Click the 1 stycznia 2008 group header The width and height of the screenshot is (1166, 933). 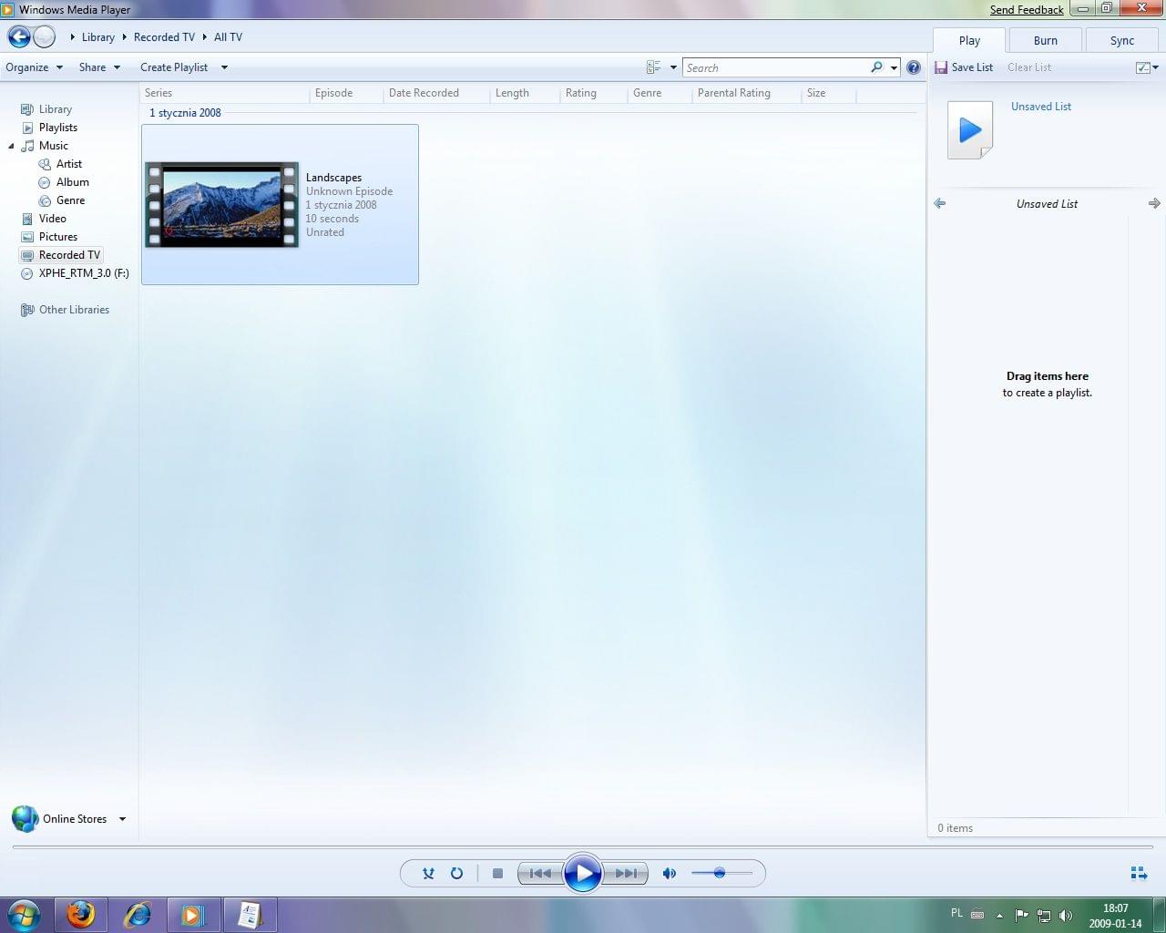click(x=186, y=113)
